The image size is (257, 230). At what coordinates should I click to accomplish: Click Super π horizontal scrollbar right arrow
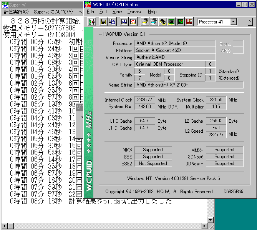(x=204, y=226)
